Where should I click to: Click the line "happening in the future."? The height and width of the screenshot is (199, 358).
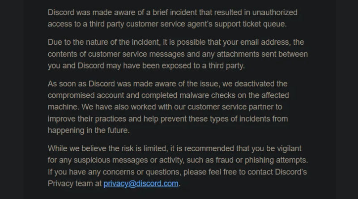coord(89,130)
